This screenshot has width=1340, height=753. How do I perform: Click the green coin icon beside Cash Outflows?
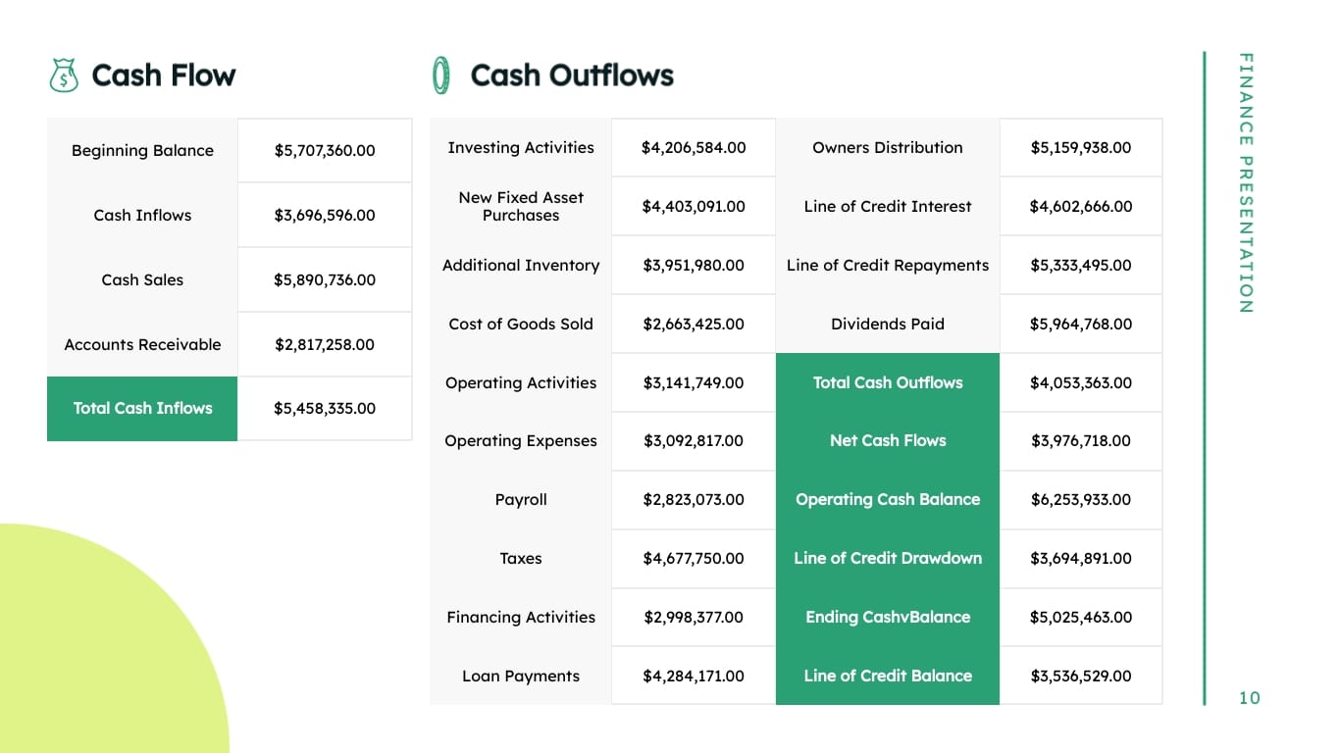point(441,75)
